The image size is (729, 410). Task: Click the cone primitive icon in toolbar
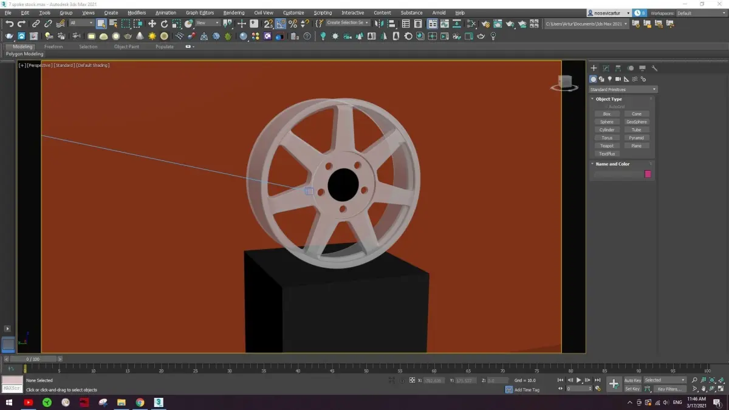point(140,36)
